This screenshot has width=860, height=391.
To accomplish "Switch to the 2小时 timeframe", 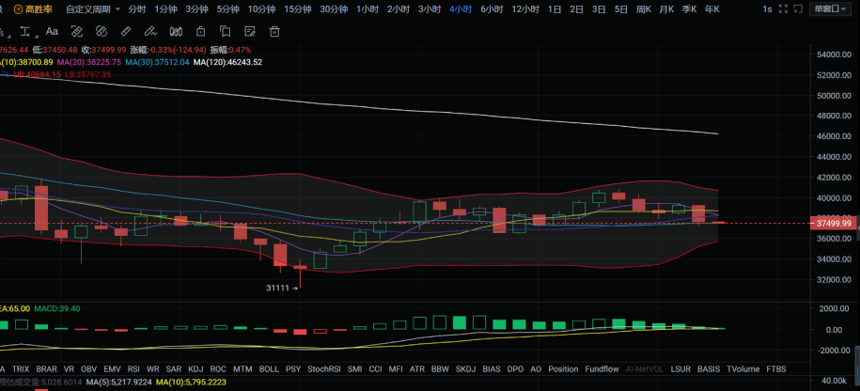I will pos(399,8).
